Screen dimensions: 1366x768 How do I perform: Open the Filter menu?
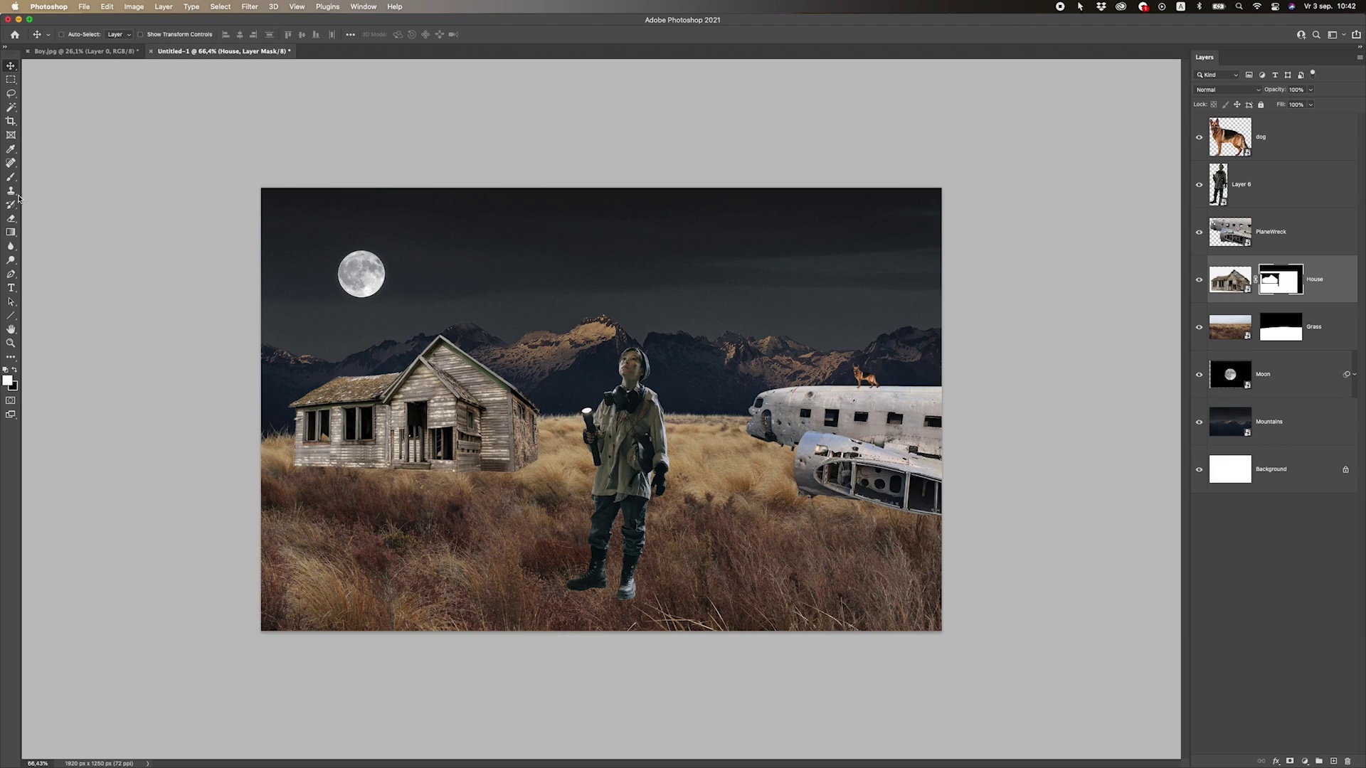click(x=249, y=6)
